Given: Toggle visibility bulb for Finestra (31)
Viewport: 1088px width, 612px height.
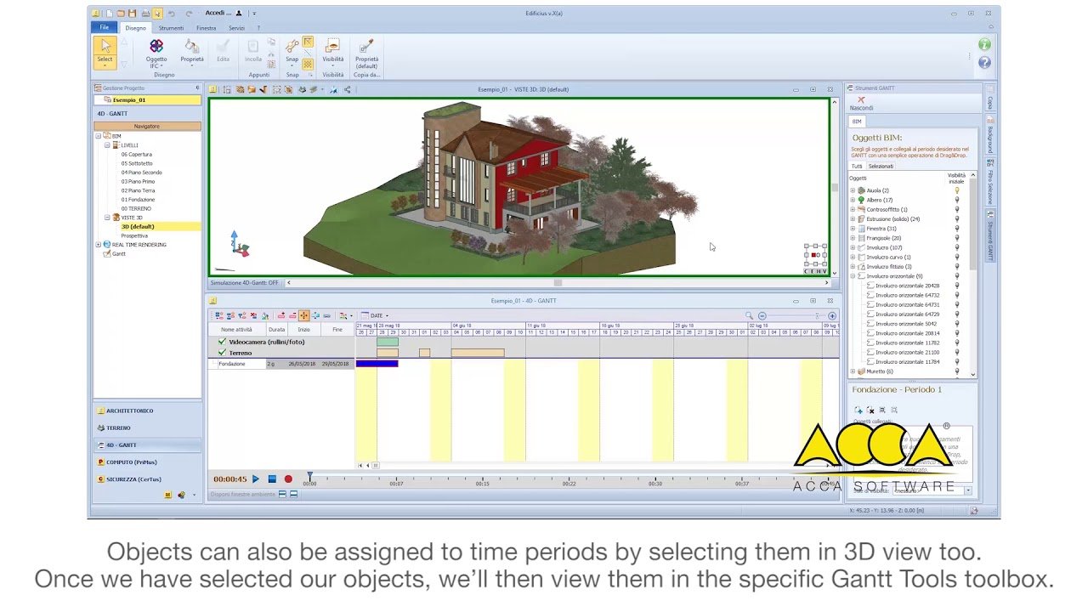Looking at the screenshot, I should (x=957, y=229).
